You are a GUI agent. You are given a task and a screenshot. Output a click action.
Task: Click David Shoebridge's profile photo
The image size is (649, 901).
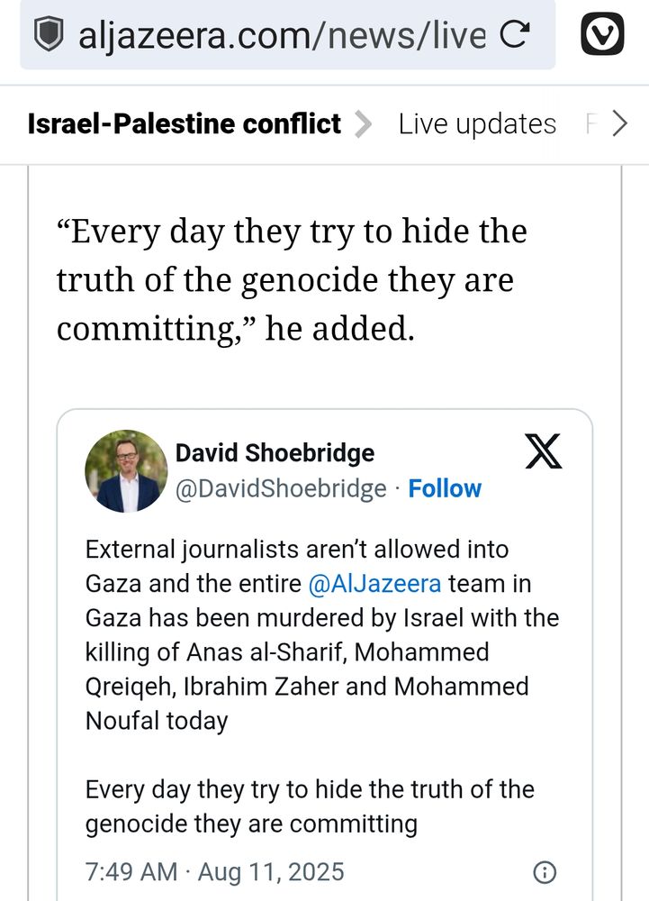126,470
